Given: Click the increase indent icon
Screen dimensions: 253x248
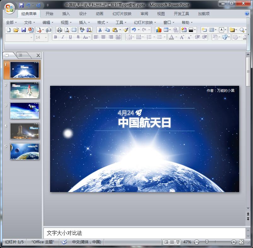Looking at the screenshot, I should [204, 37].
